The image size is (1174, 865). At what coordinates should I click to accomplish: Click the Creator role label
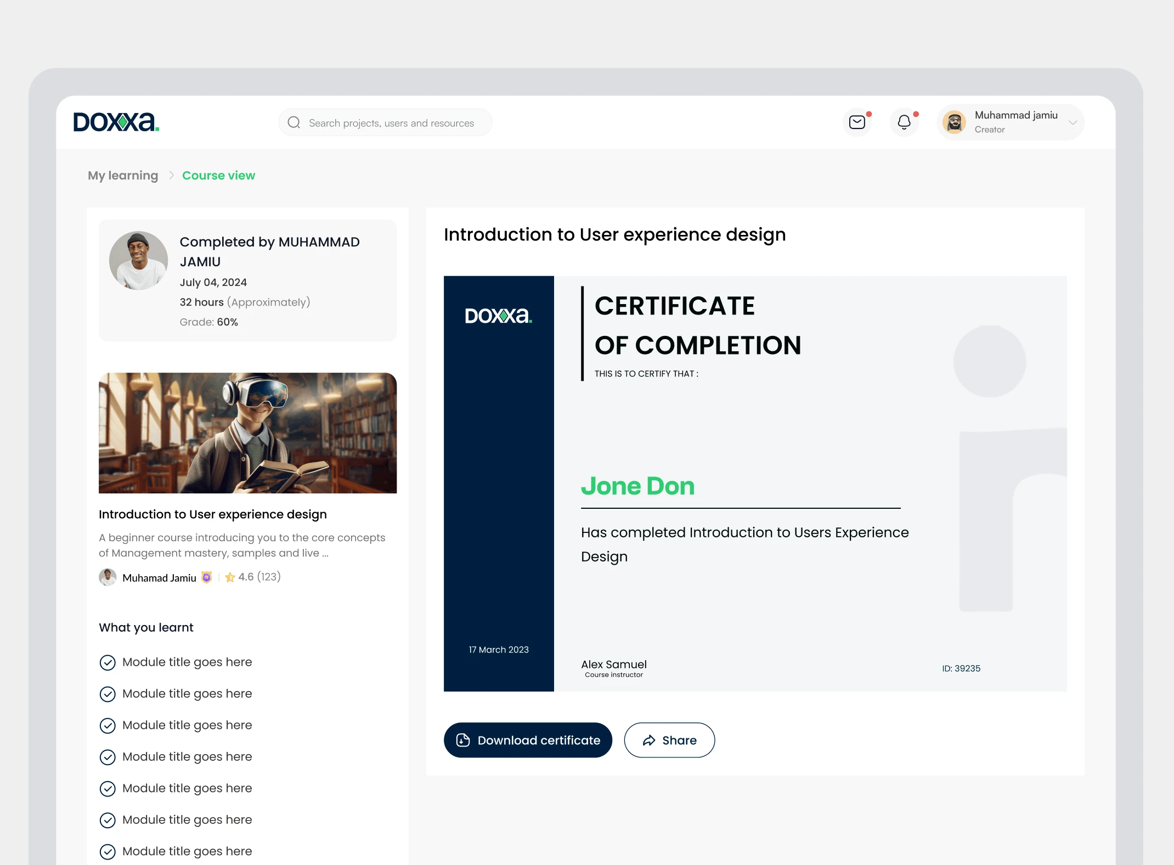[x=990, y=130]
